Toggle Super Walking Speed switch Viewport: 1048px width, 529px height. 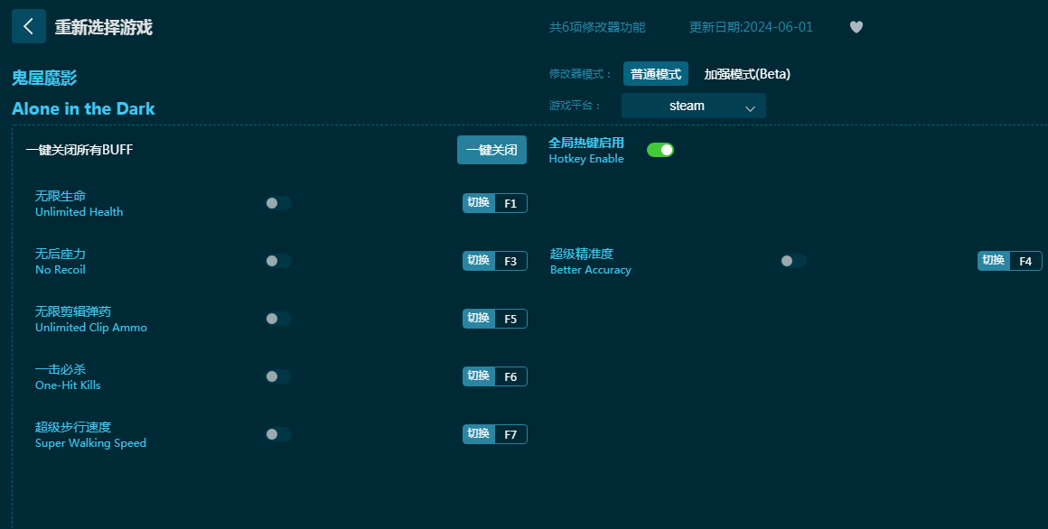278,434
